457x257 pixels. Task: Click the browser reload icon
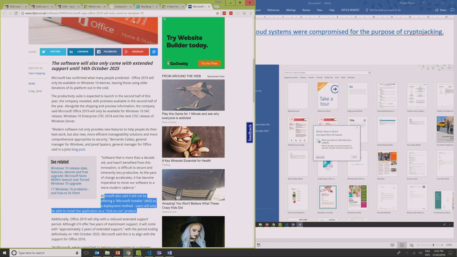pyautogui.click(x=16, y=13)
